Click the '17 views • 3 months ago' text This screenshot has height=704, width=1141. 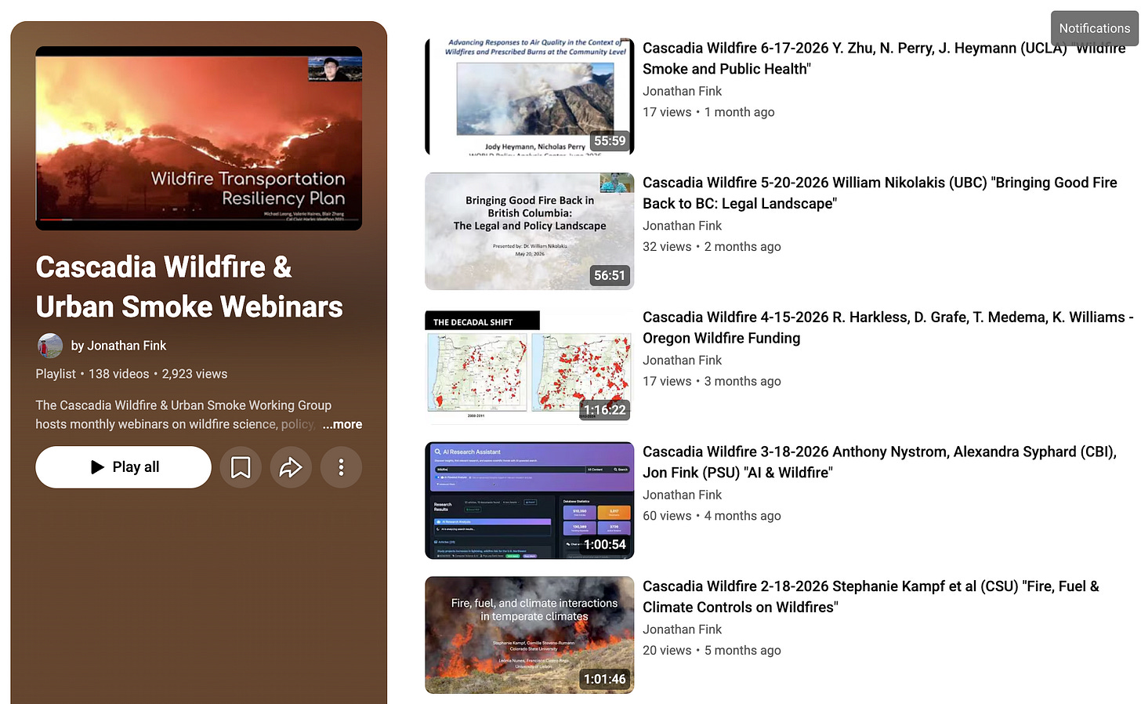point(712,382)
